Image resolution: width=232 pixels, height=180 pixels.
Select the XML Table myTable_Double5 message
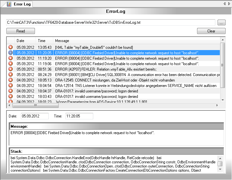point(94,47)
